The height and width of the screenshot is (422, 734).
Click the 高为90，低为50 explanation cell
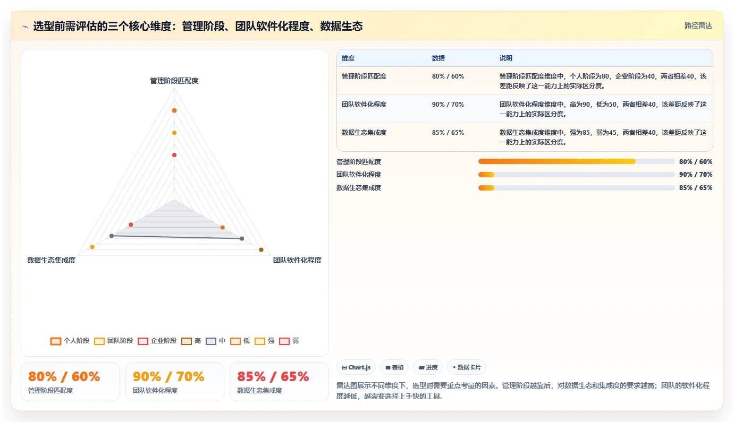(x=603, y=109)
